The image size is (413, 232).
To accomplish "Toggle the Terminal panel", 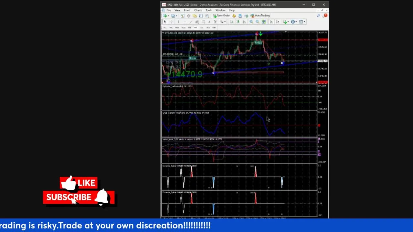I will pyautogui.click(x=201, y=16).
